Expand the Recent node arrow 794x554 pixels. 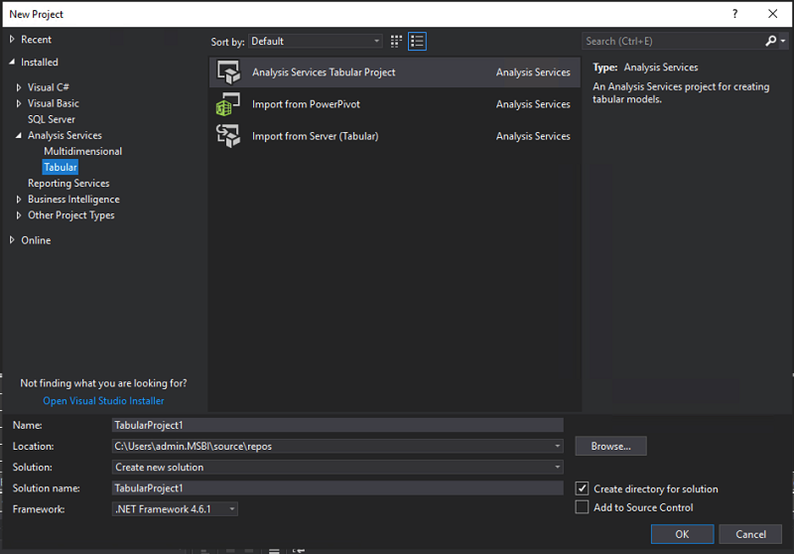(x=12, y=39)
